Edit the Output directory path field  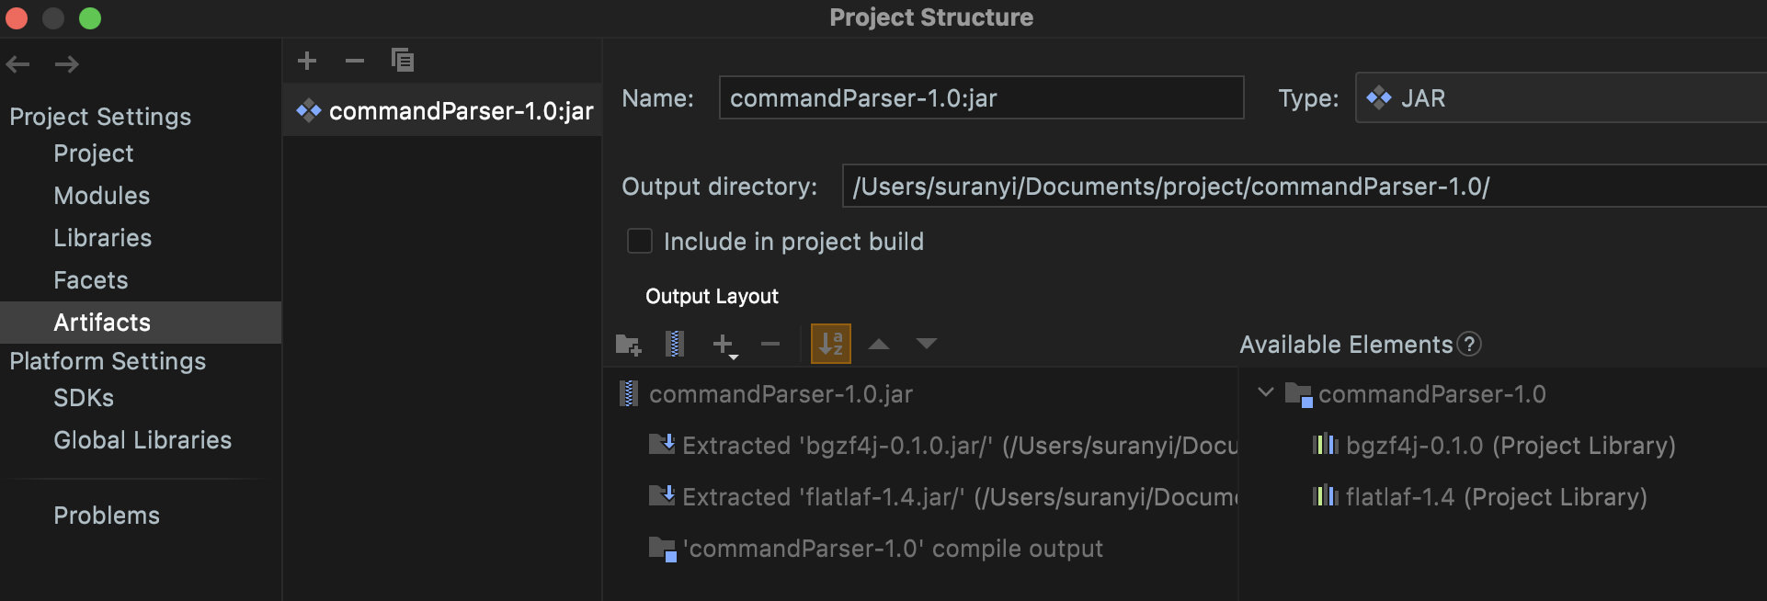tap(1305, 186)
